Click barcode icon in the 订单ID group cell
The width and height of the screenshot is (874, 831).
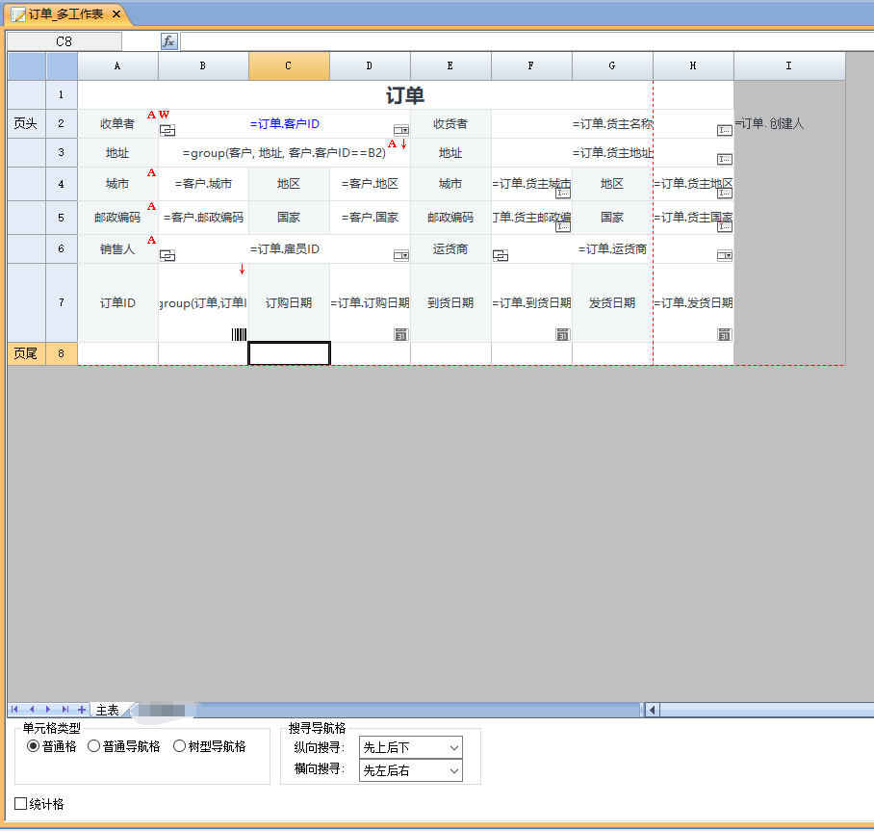pos(239,334)
